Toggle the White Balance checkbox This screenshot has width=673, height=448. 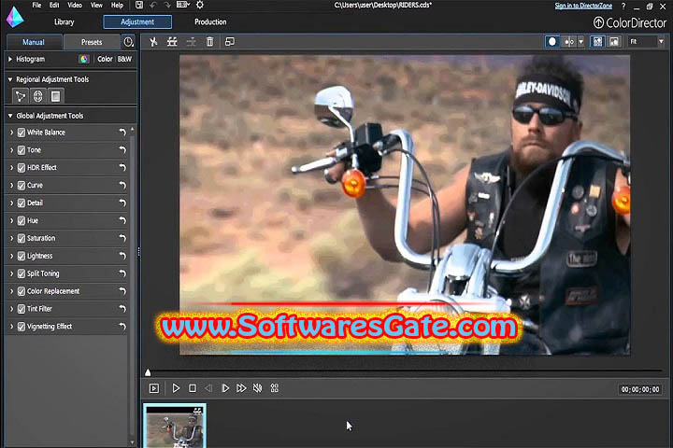pyautogui.click(x=21, y=133)
